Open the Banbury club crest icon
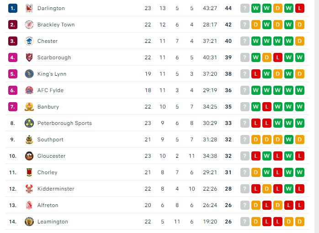Screen dimensions: 319x233 point(29,107)
